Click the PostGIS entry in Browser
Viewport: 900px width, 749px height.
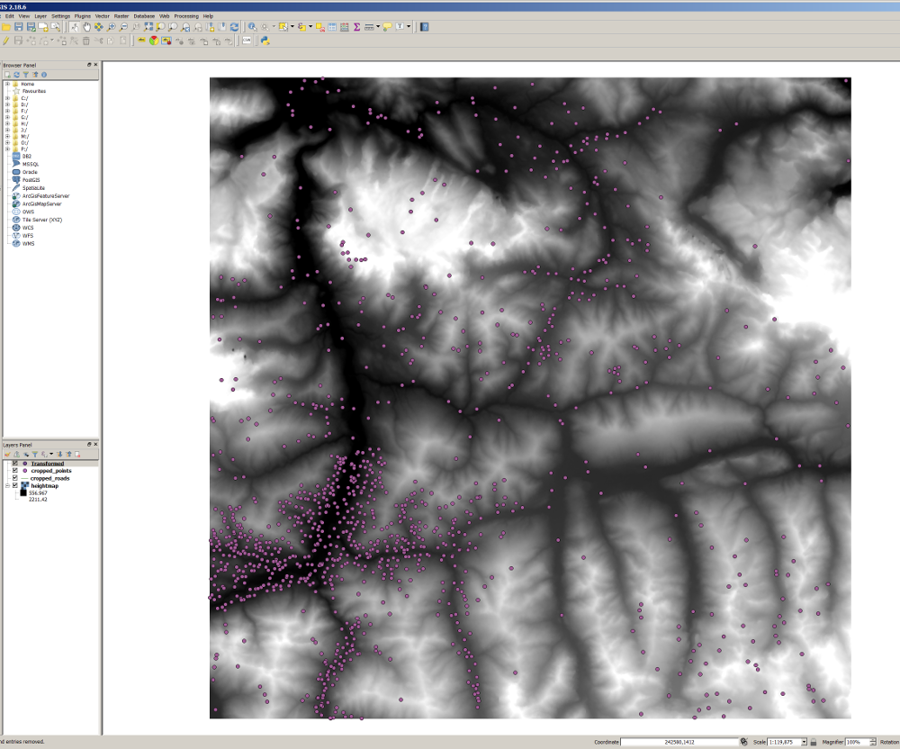click(31, 179)
